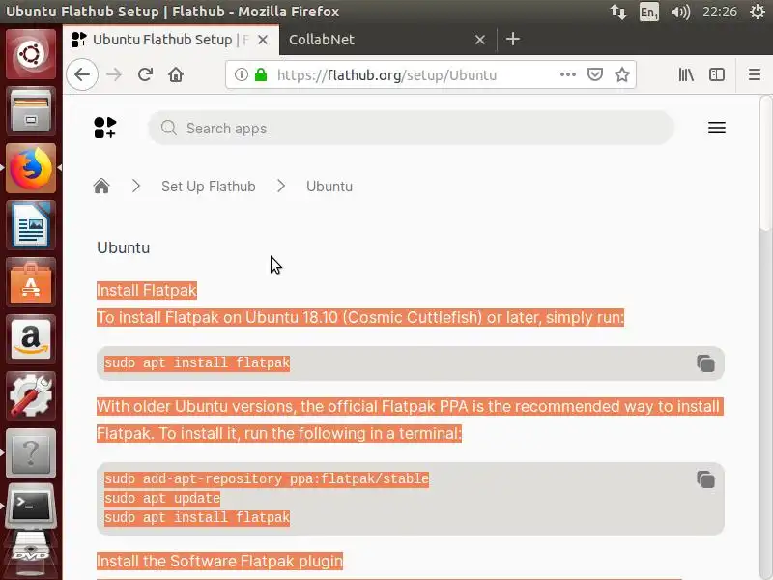Copy the add-apt-repository command block
Screen dimensions: 773x580
point(705,479)
